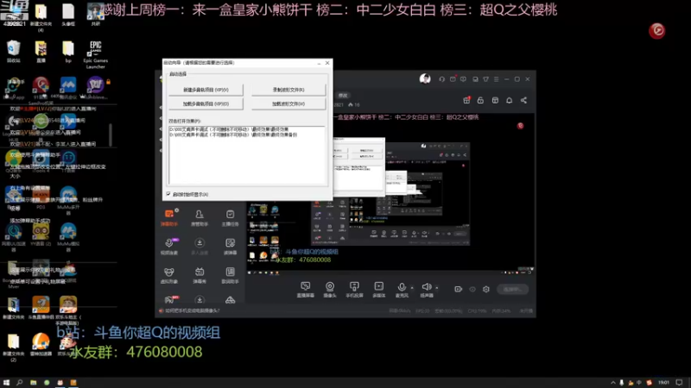The image size is (691, 388).
Task: Select the 新建文件夹 (4) desktop folder
Action: 41,17
